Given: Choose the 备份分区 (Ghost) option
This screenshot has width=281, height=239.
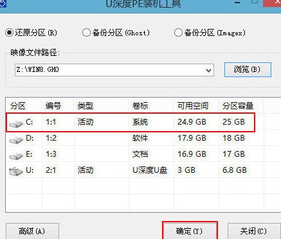Looking at the screenshot, I should (x=86, y=33).
